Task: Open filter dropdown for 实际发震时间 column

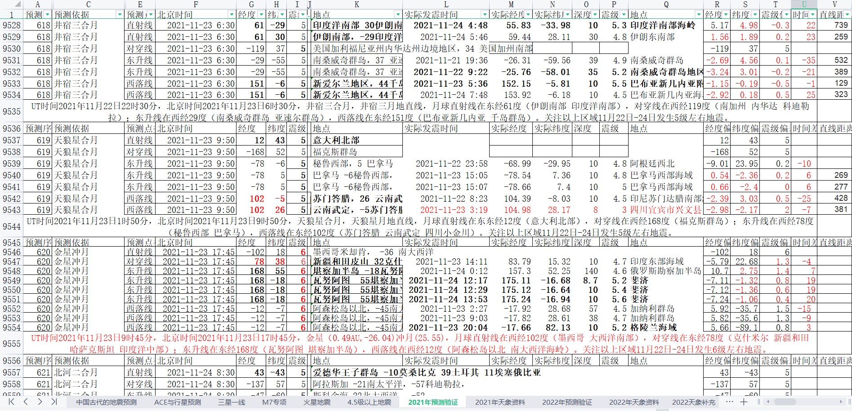Action: (x=485, y=15)
